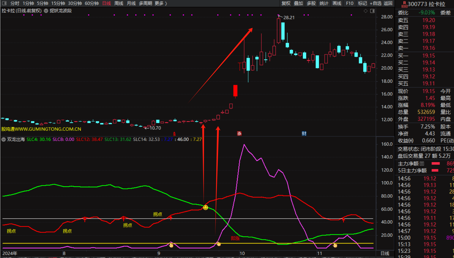Click the blue 财 financial marker
Viewport: 454px width, 258px height.
pos(304,133)
